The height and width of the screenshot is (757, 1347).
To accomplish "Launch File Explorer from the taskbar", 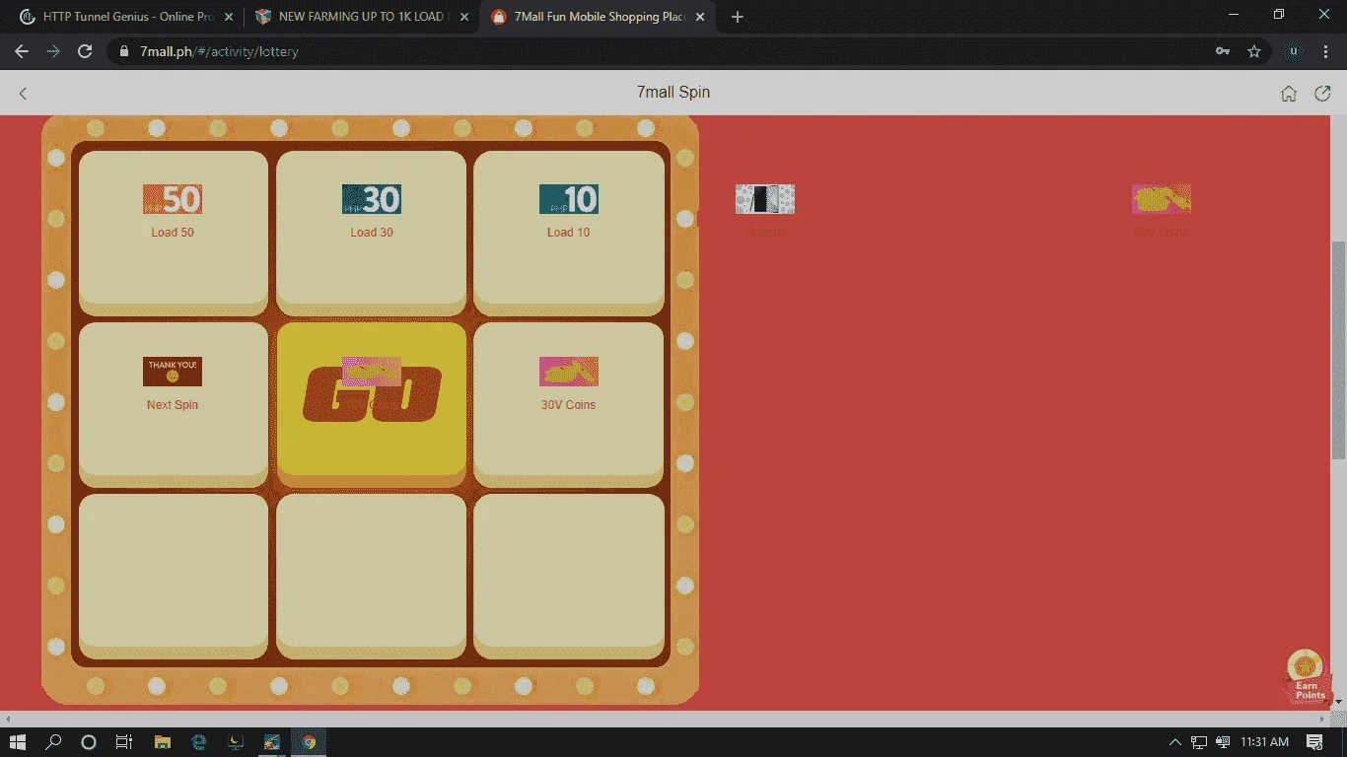I will pos(163,742).
